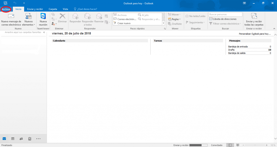Open the Nuevos elementos dropdown
The width and height of the screenshot is (277, 147).
[28, 20]
